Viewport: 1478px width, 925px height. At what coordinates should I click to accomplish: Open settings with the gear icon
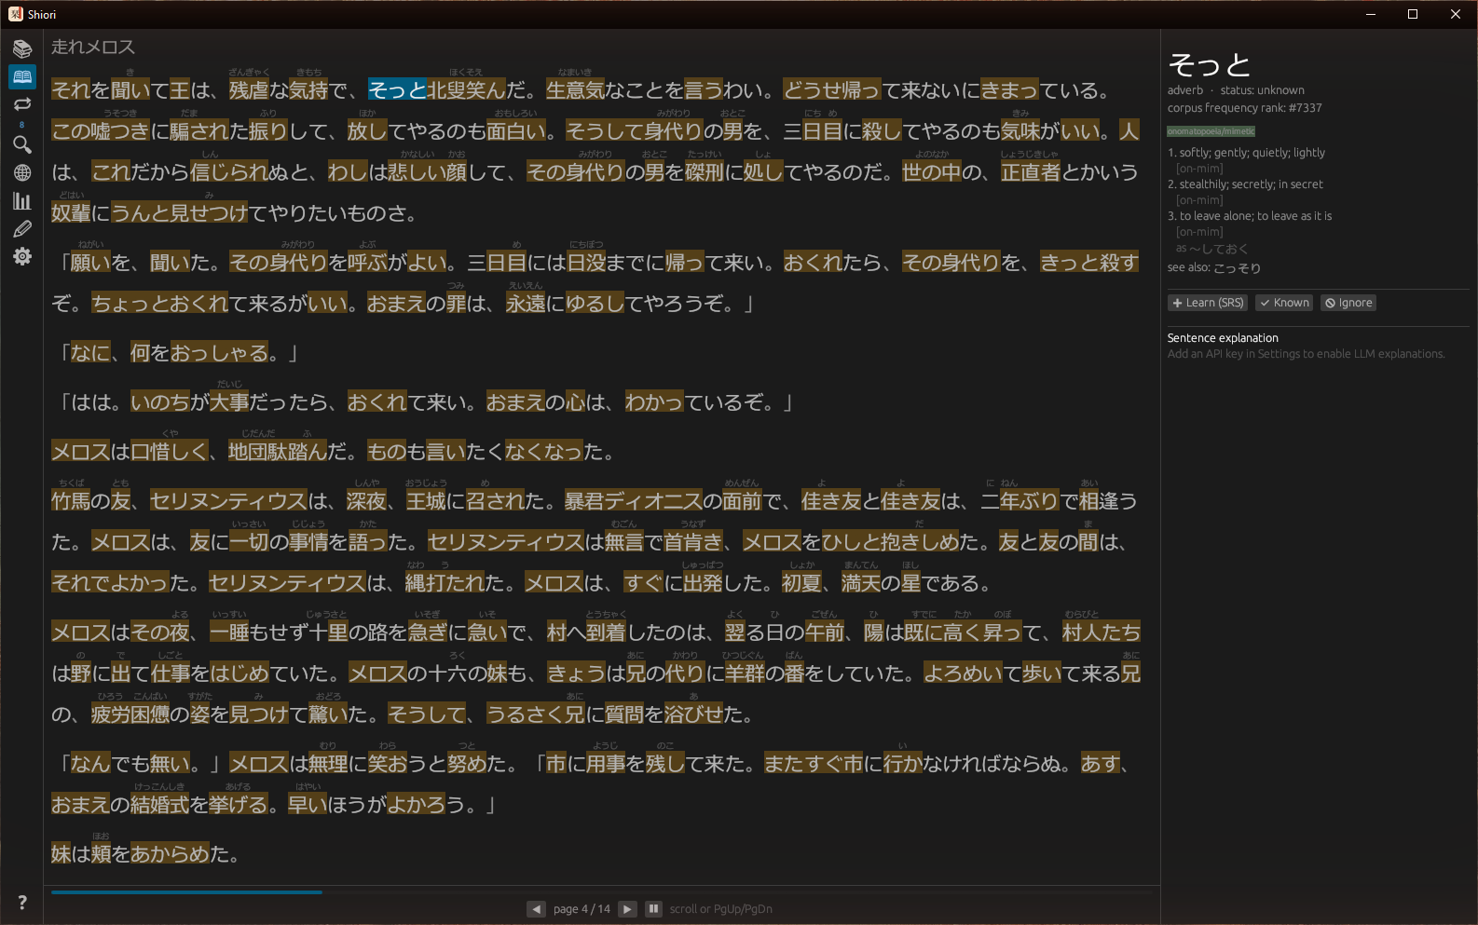22,256
